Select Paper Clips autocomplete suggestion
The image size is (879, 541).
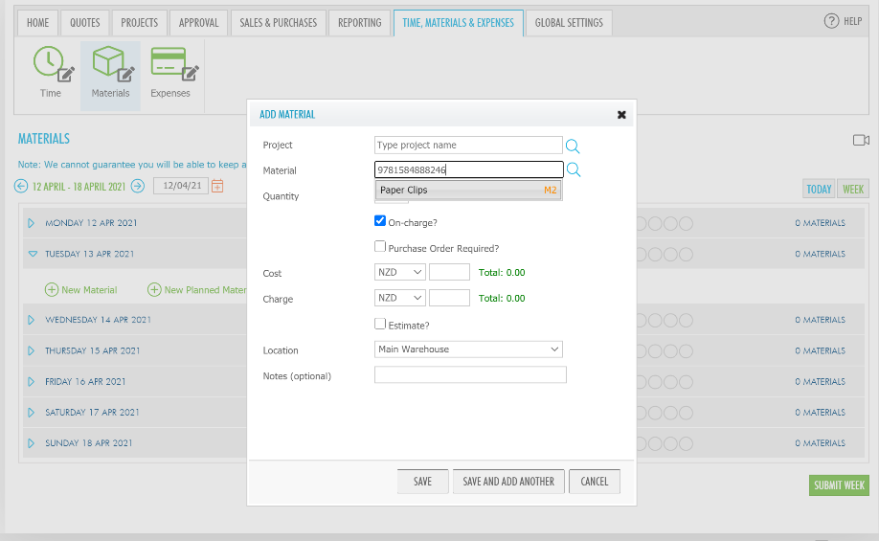click(x=468, y=190)
